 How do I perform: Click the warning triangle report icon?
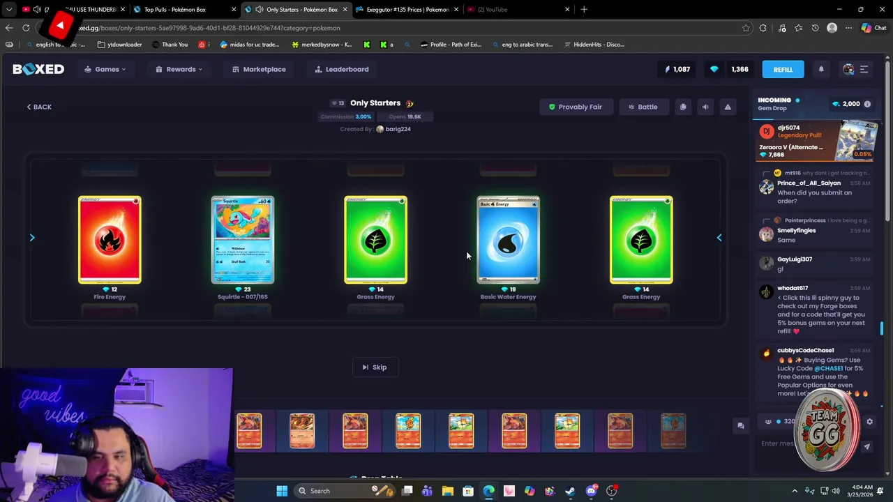728,107
